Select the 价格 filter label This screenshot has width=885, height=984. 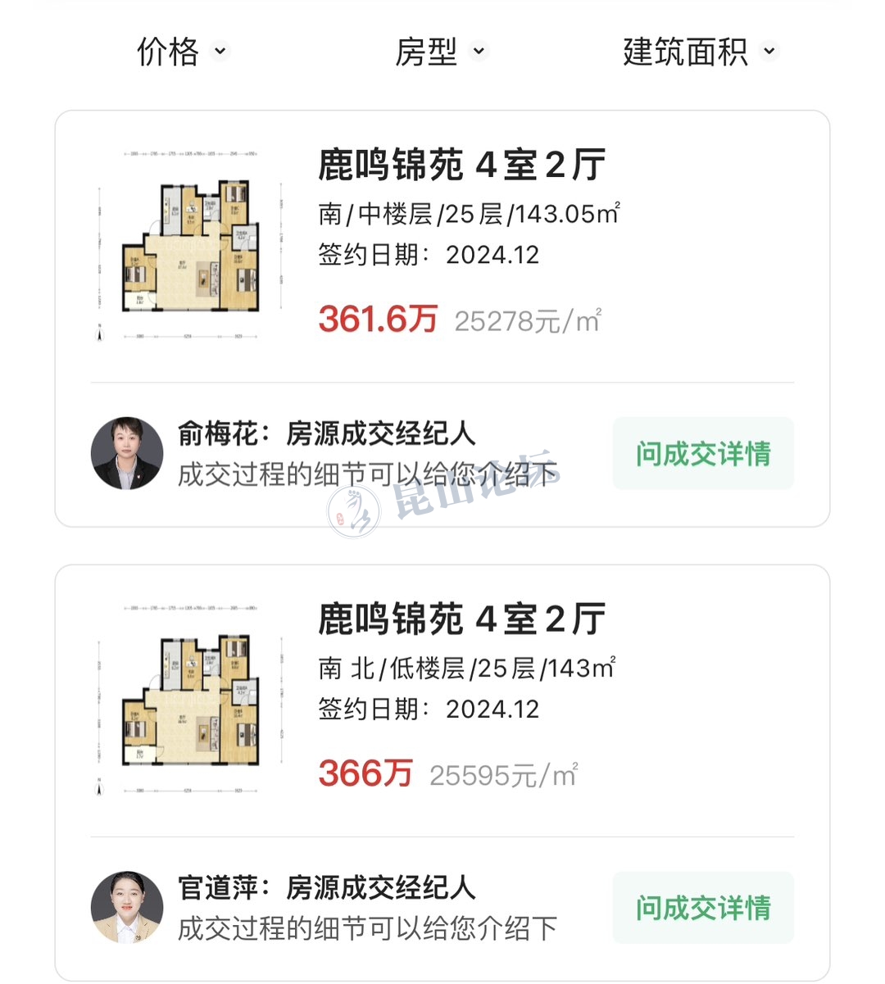pos(168,51)
